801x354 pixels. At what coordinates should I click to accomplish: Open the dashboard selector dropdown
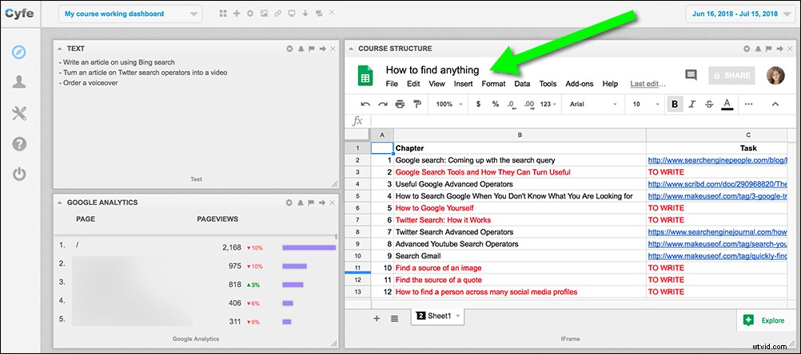tap(131, 14)
